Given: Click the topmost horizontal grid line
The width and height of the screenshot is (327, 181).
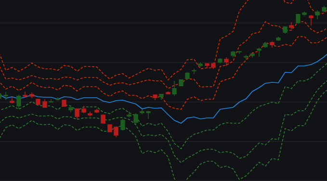Looking at the screenshot, I should tap(164, 23).
